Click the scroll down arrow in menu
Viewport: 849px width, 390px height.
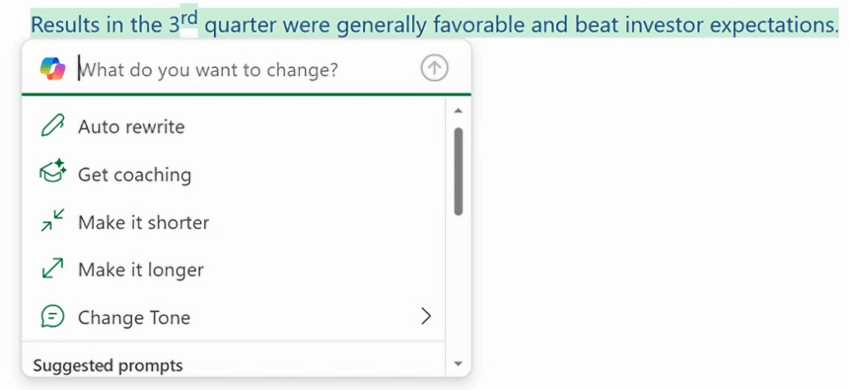pos(458,364)
